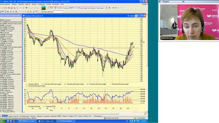
Task: Select the trend line drawing tool
Action: pos(20,12)
